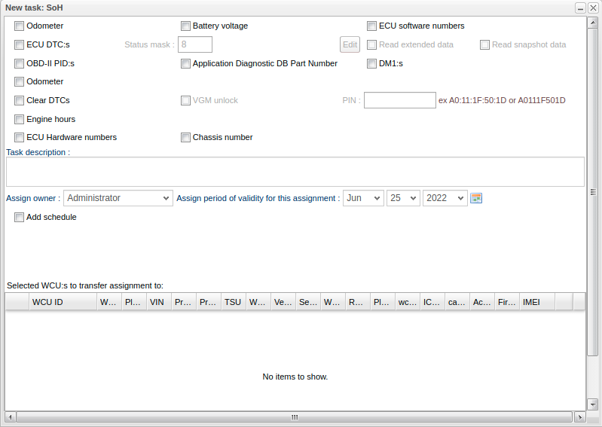Close the New task: SoH dialog
This screenshot has width=602, height=427.
[x=593, y=8]
